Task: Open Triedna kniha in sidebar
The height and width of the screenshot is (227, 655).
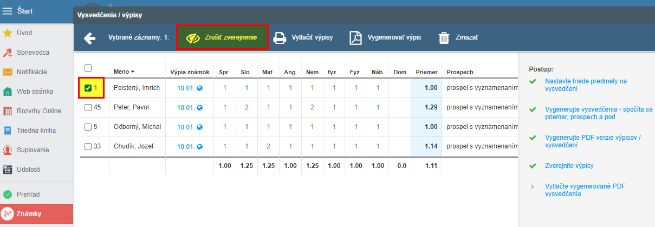Action: 36,130
